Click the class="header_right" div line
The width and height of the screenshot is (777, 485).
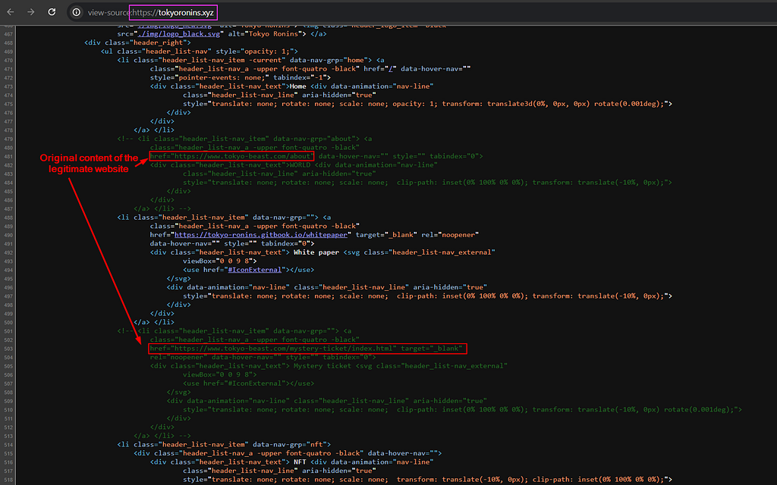[138, 42]
